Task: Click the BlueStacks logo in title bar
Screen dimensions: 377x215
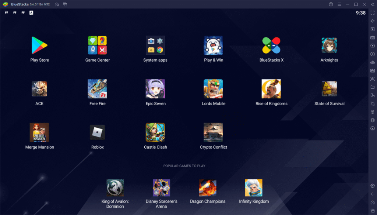Action: click(x=5, y=4)
